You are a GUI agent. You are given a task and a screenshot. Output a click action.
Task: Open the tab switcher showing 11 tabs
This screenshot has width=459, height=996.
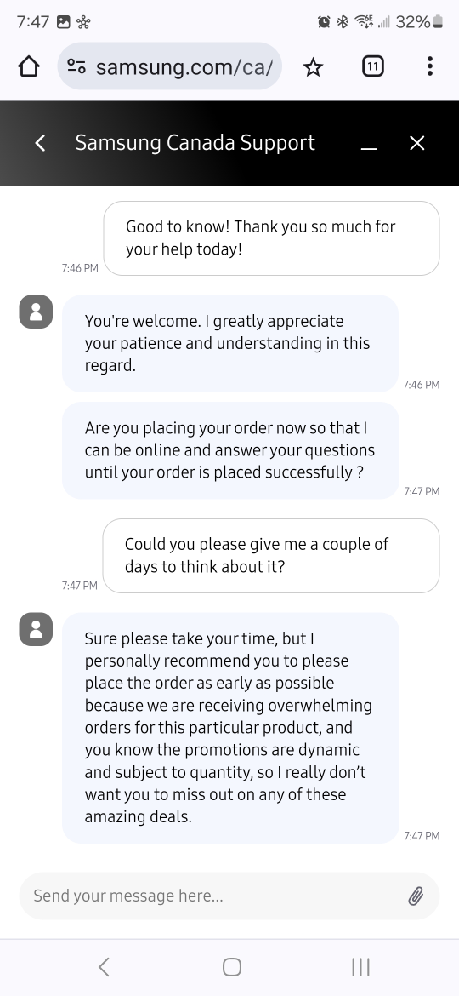373,66
